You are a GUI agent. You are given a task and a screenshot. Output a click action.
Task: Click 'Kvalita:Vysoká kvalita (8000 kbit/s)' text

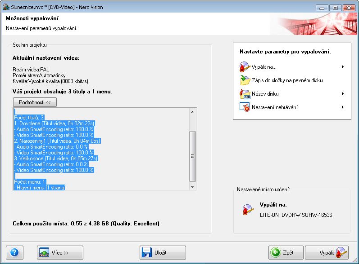(50, 81)
